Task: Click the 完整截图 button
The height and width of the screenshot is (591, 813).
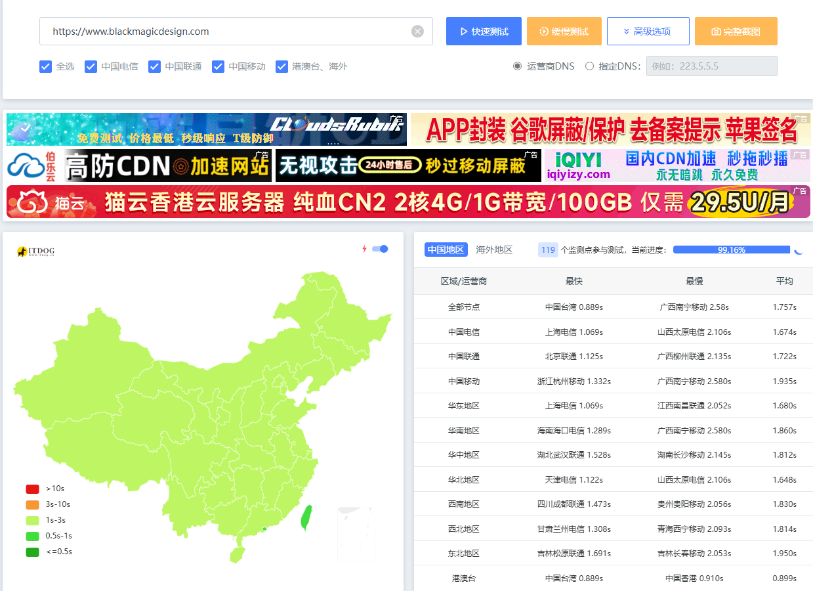Action: tap(736, 32)
